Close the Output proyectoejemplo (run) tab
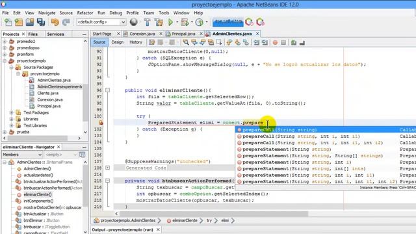Screen dimensions: 416x234 [x=158, y=229]
